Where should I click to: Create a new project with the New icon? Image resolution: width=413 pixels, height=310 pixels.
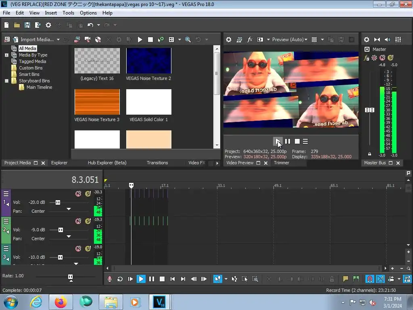[6, 25]
